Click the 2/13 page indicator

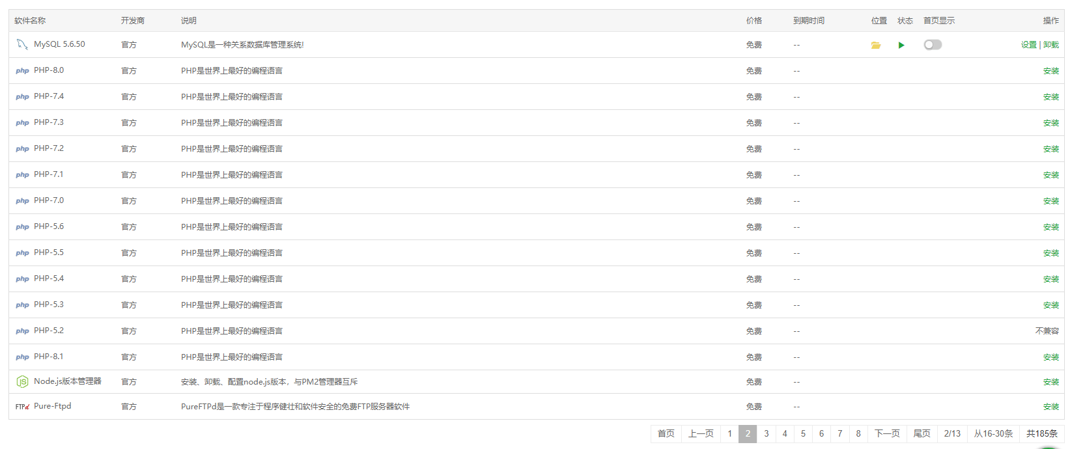pyautogui.click(x=952, y=433)
